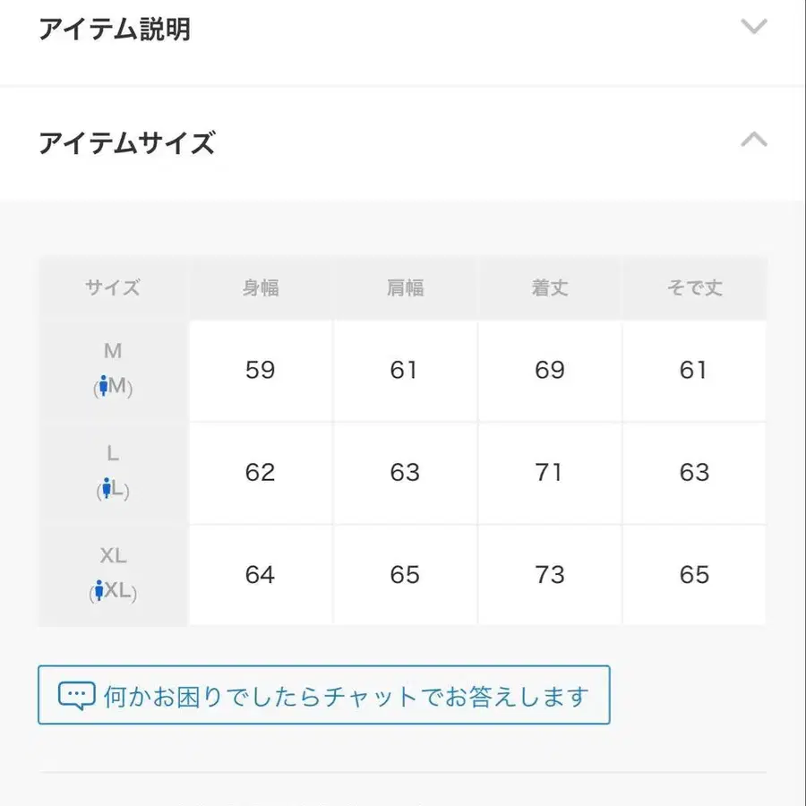Select the cell showing 69 for M 着丈

[550, 370]
